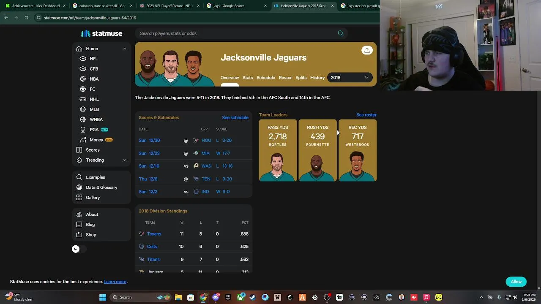Click the NFL football icon in sidebar
Viewport: 541px width, 304px height.
pyautogui.click(x=83, y=59)
